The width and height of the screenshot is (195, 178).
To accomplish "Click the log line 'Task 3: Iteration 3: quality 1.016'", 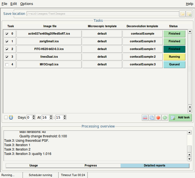I will [28, 154].
